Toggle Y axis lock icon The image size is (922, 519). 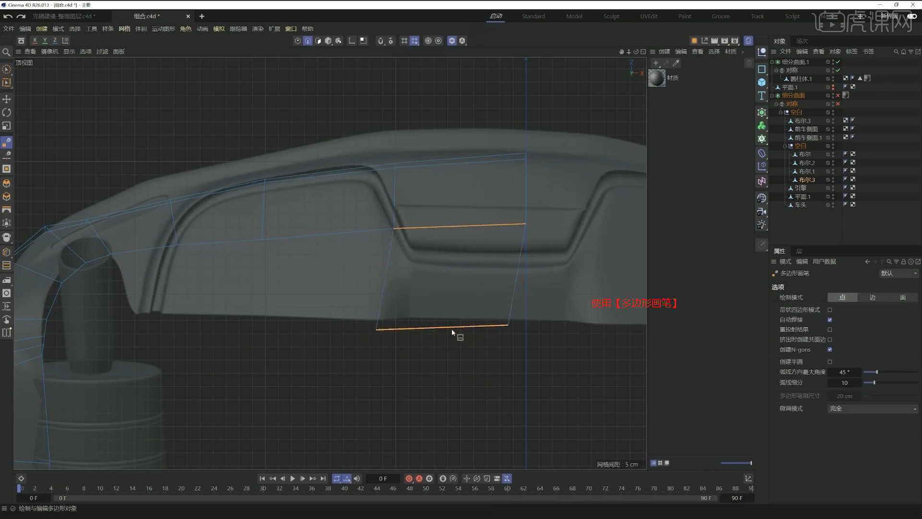tap(45, 41)
